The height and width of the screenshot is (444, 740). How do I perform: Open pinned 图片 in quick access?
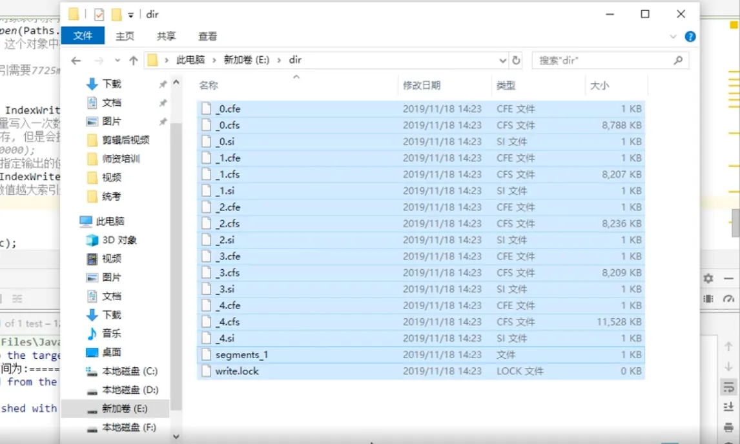coord(111,121)
